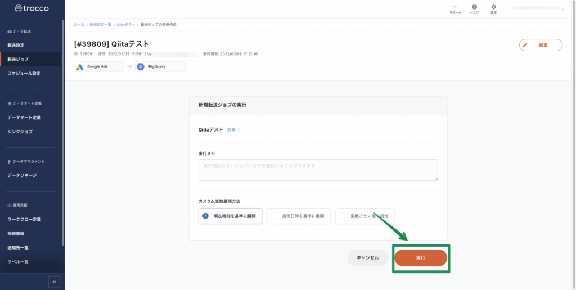576x290 pixels.
Task: Click the Google Ads source icon
Action: [x=80, y=67]
